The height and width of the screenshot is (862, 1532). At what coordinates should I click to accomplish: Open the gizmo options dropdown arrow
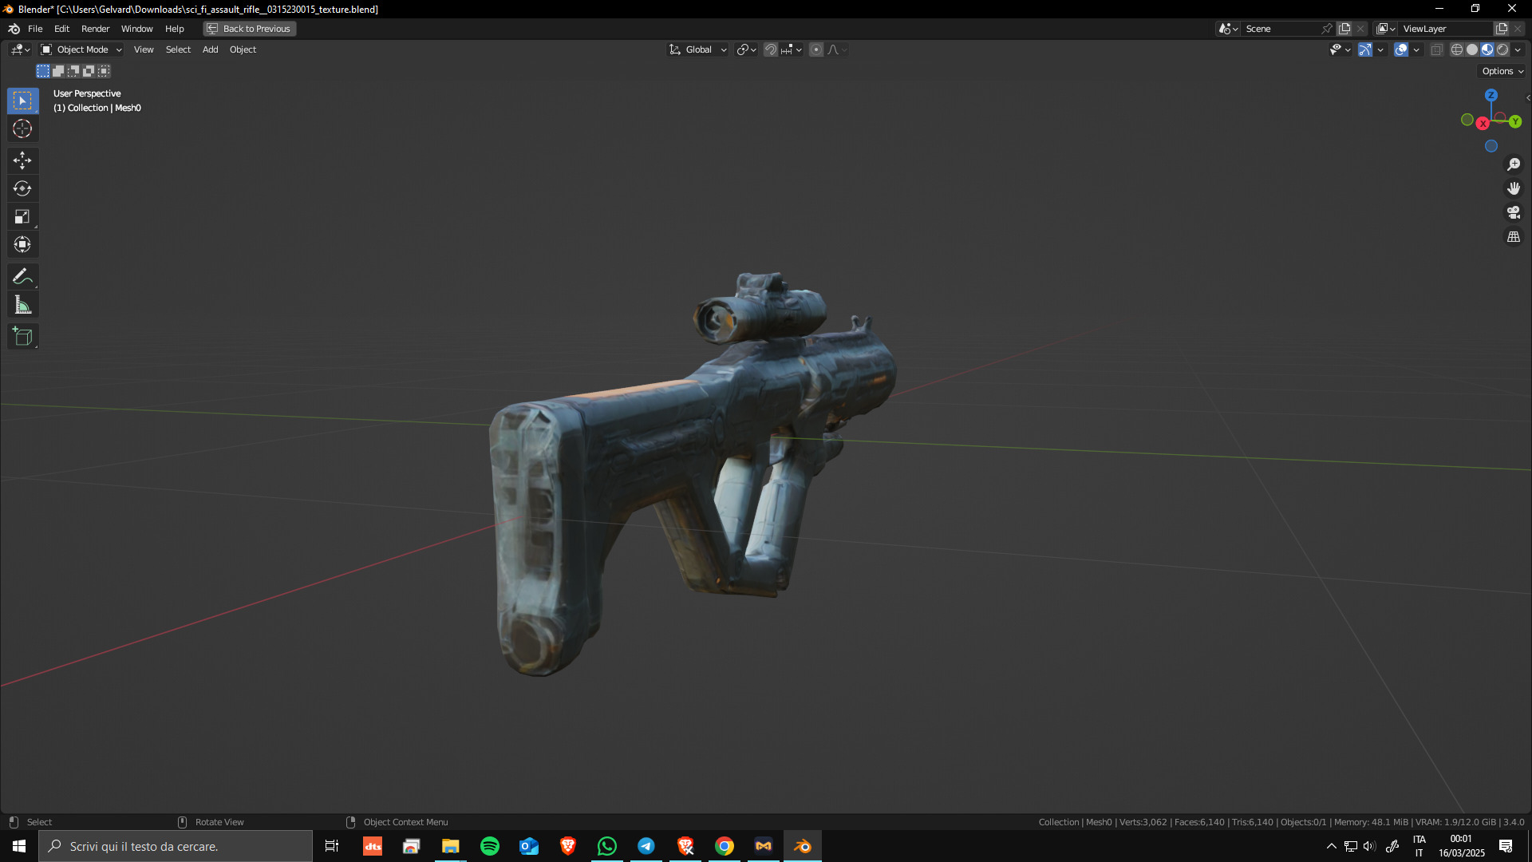[x=1380, y=49]
